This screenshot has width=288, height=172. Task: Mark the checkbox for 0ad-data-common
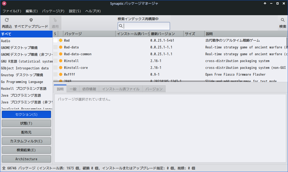(x=55, y=54)
